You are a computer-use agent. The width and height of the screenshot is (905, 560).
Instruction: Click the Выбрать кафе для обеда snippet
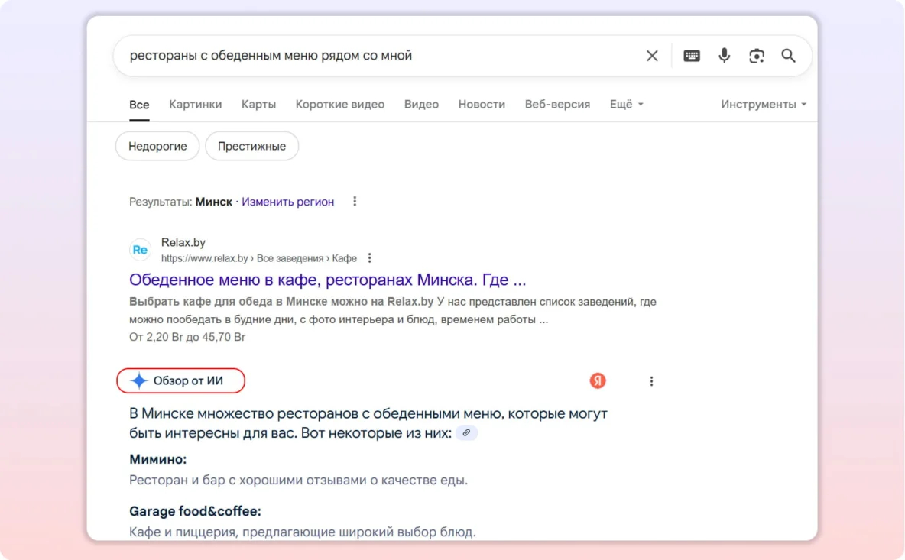tap(392, 310)
